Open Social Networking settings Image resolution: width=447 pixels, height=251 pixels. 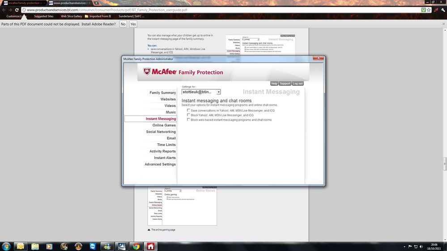(161, 132)
